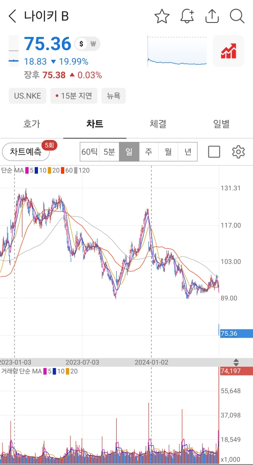Viewport: 253px width, 465px height.
Task: Open the 일별 tab
Action: 221,124
